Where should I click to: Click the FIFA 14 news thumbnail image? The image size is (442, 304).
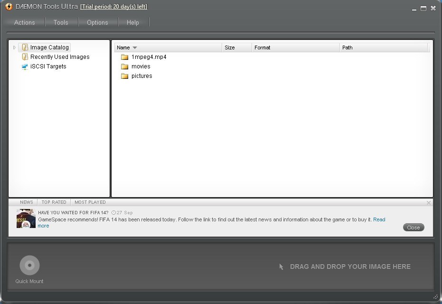[26, 219]
